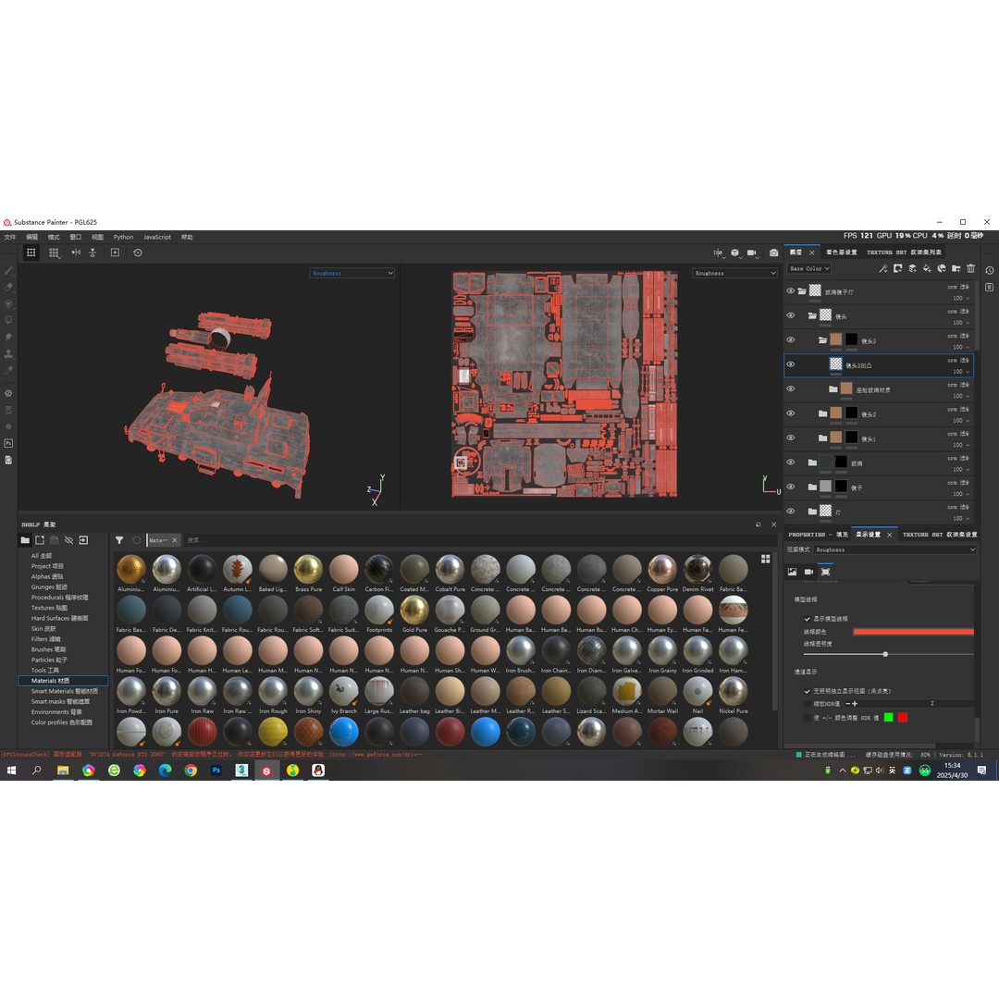
Task: Hide the 灯 layer group
Action: pos(791,511)
